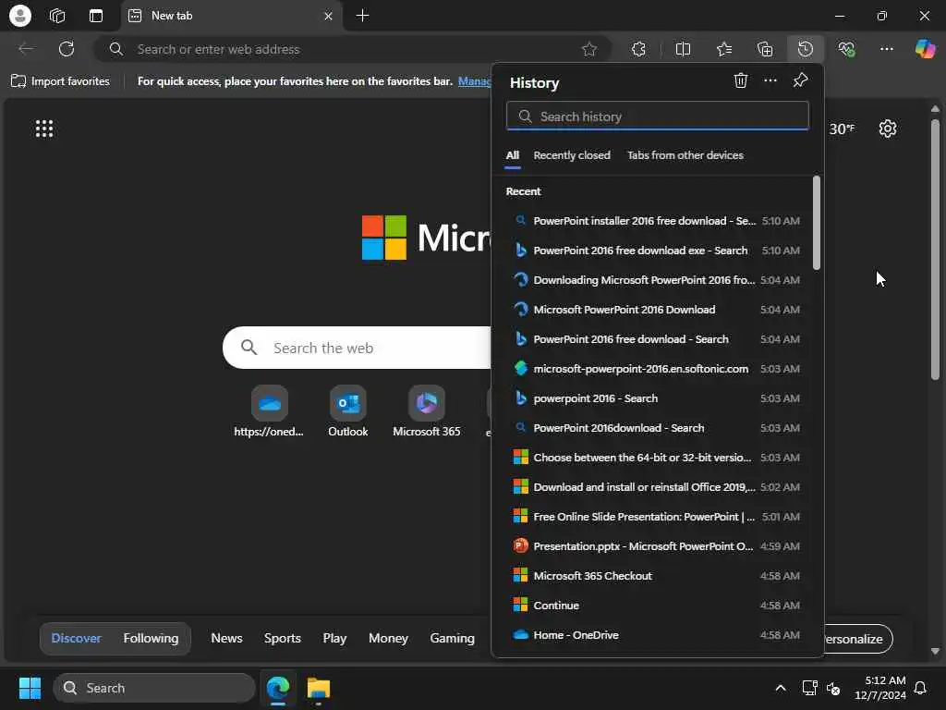The image size is (946, 710).
Task: Open the 5:12 AM clock and date
Action: 880,688
